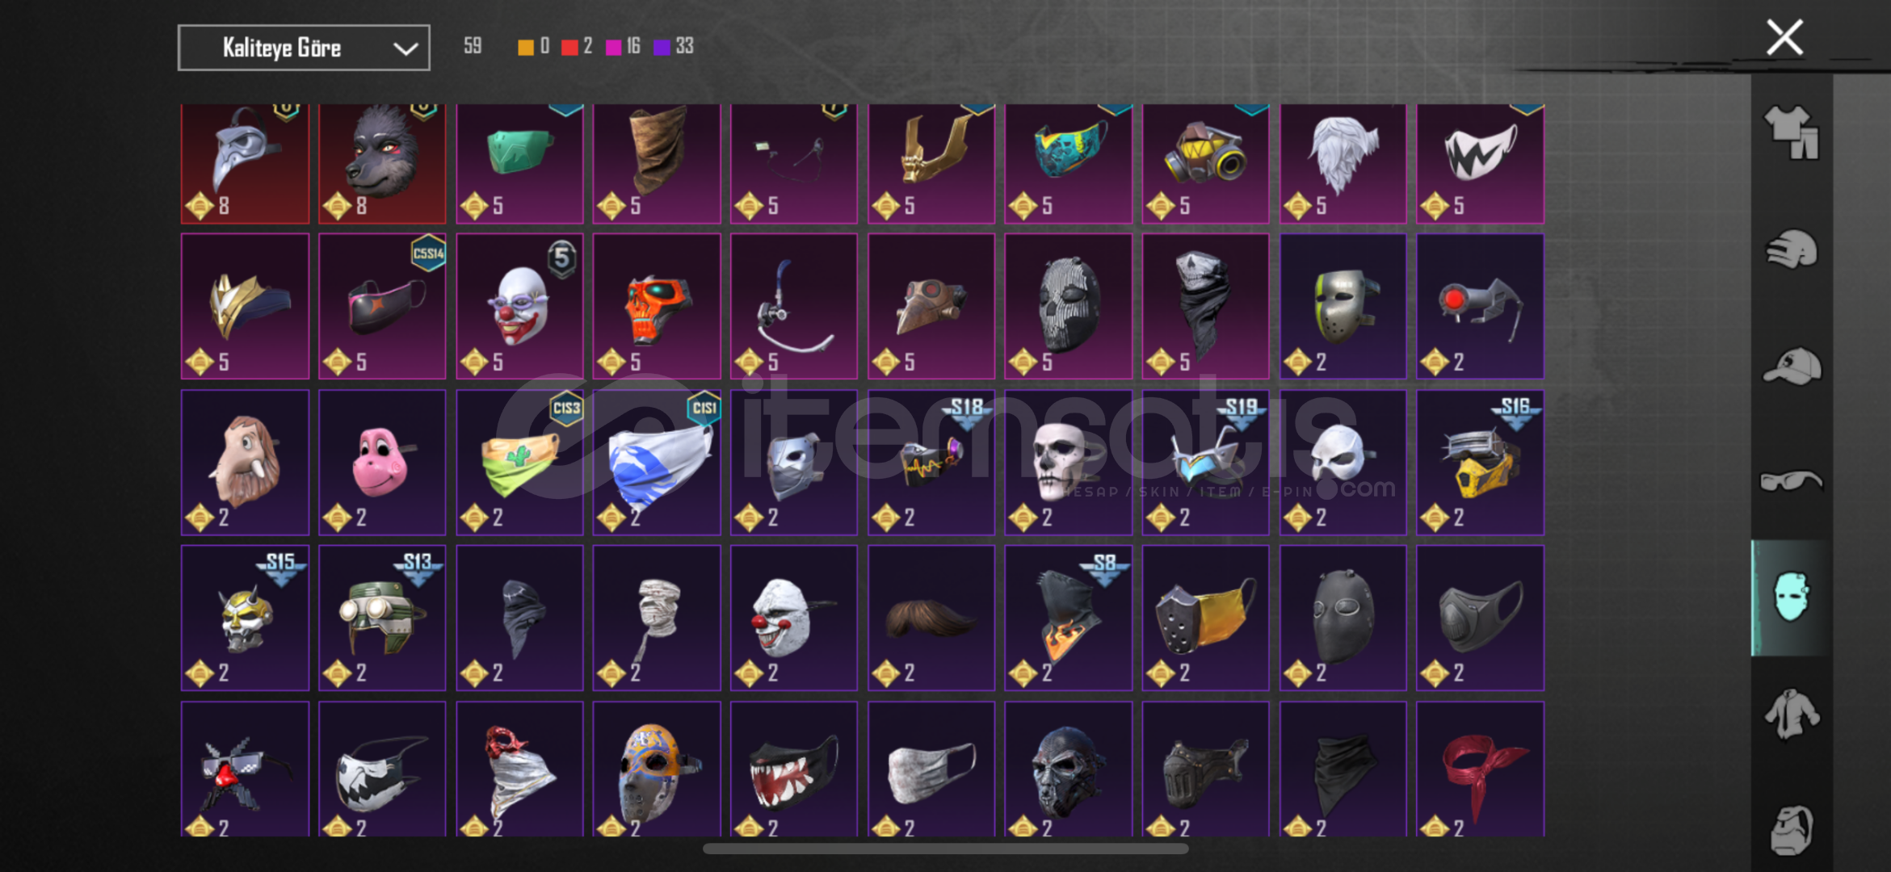Viewport: 1891px width, 872px height.
Task: Pick the pink hippo mask item
Action: tap(382, 462)
